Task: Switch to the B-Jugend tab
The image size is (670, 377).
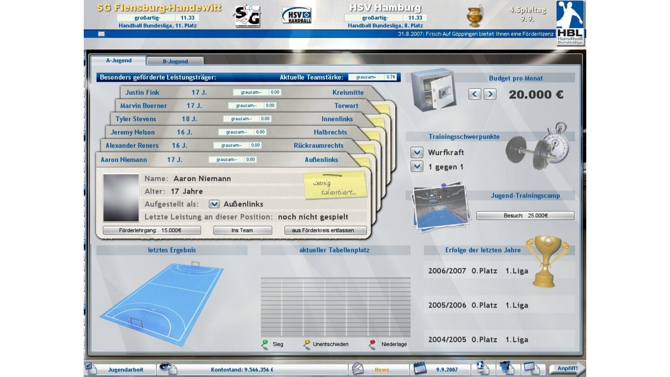Action: [175, 61]
